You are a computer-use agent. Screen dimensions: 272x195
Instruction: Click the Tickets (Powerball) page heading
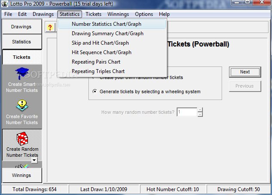[198, 44]
